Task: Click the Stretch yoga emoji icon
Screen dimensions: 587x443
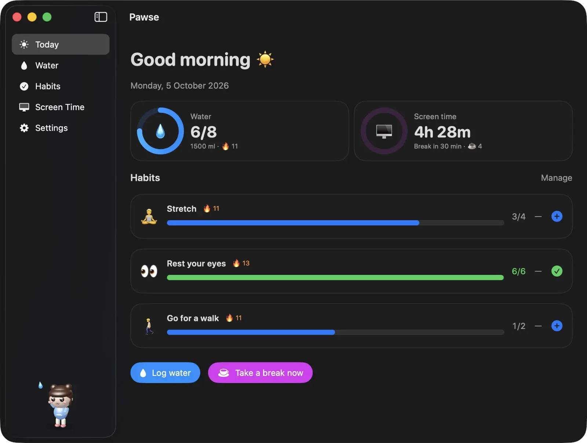Action: [x=149, y=216]
